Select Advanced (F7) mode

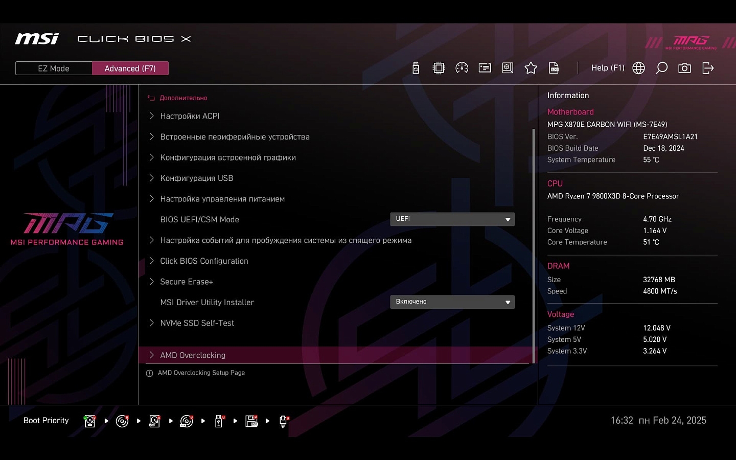click(x=130, y=68)
